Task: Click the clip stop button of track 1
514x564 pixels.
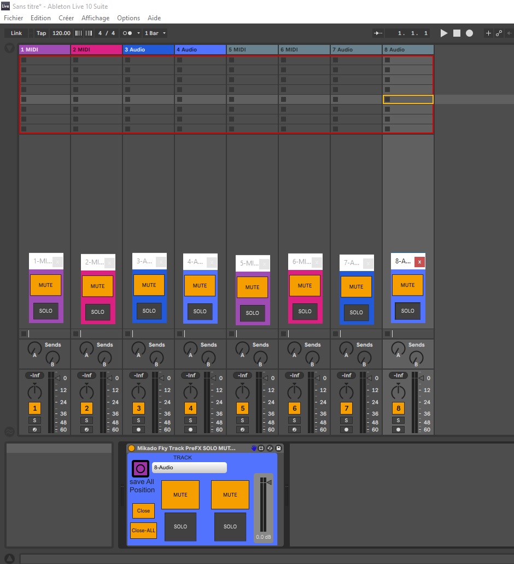Action: point(24,333)
